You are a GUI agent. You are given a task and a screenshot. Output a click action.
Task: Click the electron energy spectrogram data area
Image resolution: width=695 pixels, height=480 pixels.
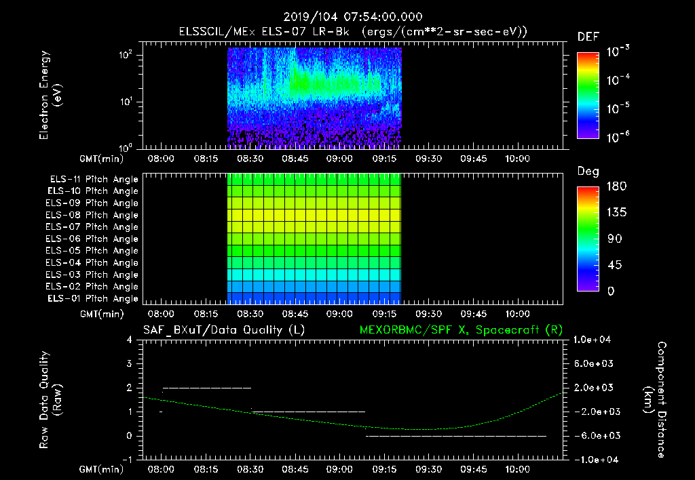click(314, 98)
